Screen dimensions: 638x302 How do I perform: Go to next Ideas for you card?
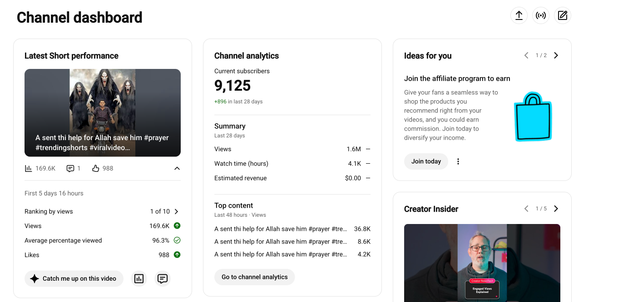(556, 55)
